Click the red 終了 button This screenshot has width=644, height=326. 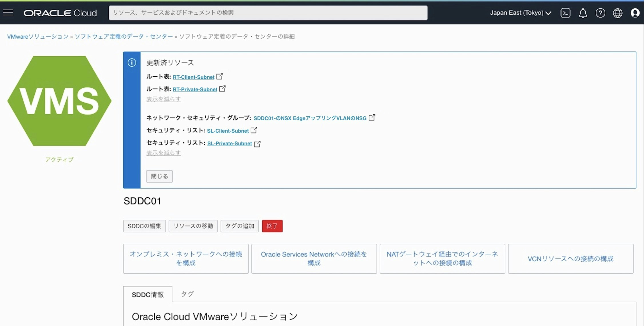pos(272,226)
